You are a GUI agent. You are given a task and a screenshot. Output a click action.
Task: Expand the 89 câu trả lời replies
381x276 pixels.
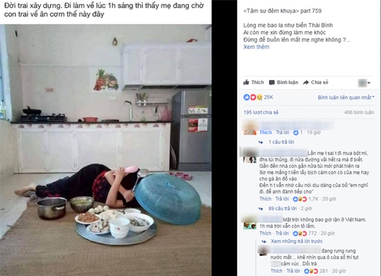click(x=283, y=208)
